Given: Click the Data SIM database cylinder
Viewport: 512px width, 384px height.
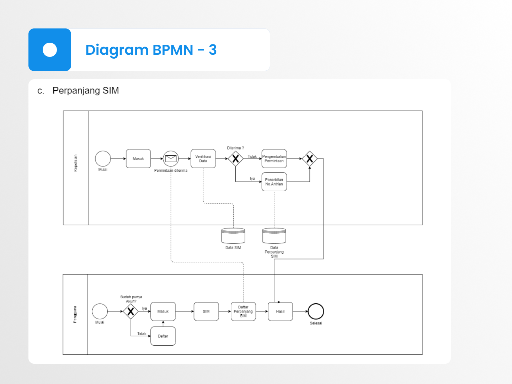Looking at the screenshot, I should 233,236.
